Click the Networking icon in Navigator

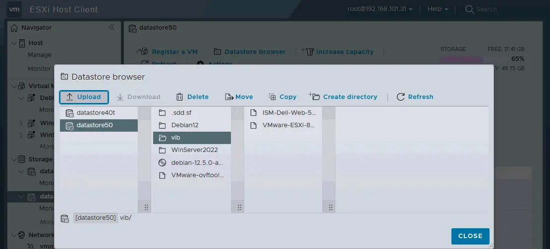click(x=22, y=235)
